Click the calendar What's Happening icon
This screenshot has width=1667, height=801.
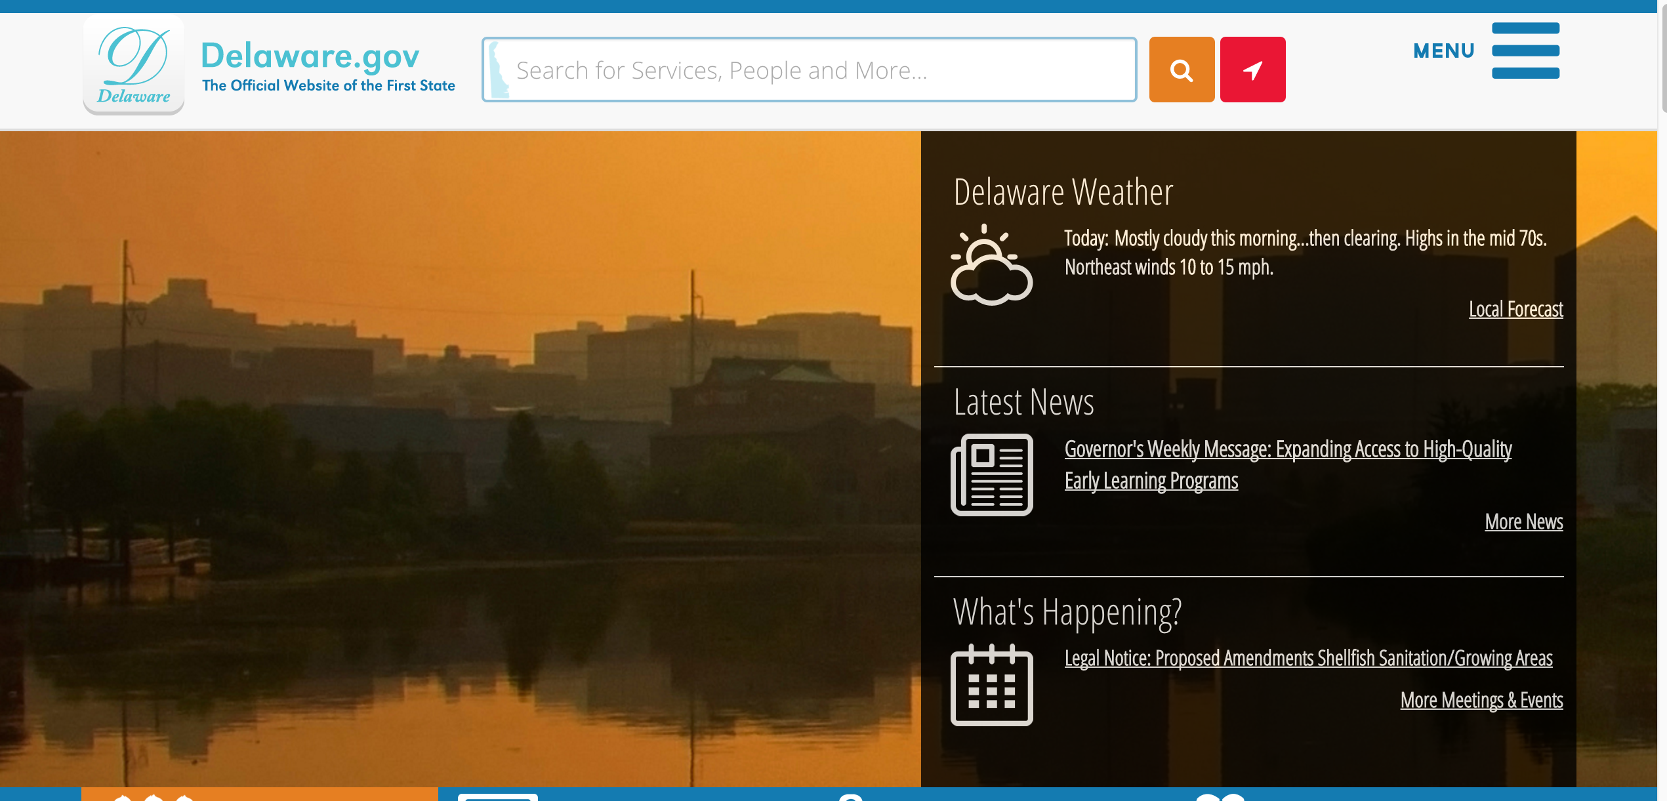point(991,685)
